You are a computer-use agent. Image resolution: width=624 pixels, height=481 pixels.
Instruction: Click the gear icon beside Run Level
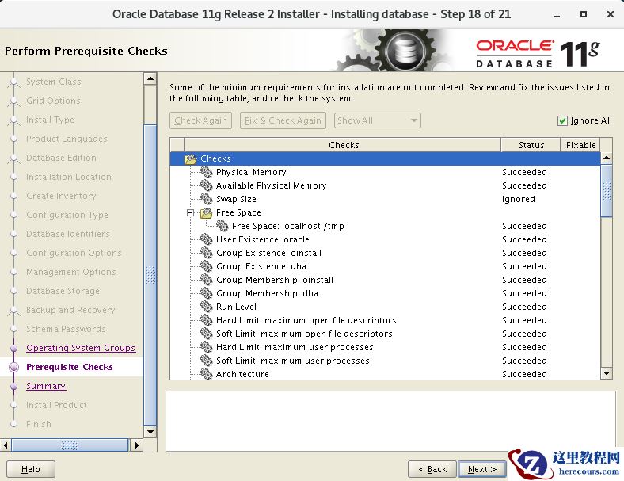[x=206, y=307]
